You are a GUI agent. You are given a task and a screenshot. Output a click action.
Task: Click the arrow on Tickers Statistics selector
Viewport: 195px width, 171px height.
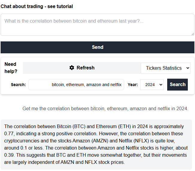point(188,68)
